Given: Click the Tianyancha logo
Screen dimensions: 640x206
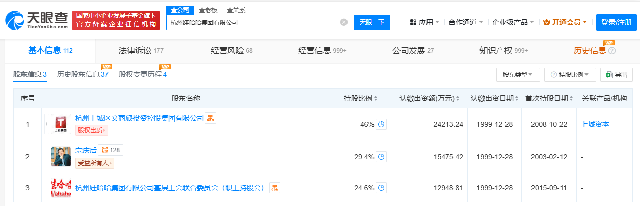Looking at the screenshot, I should click(x=37, y=20).
